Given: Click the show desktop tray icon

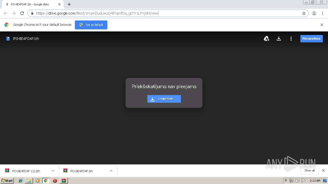Looking at the screenshot, I should click(325, 181).
